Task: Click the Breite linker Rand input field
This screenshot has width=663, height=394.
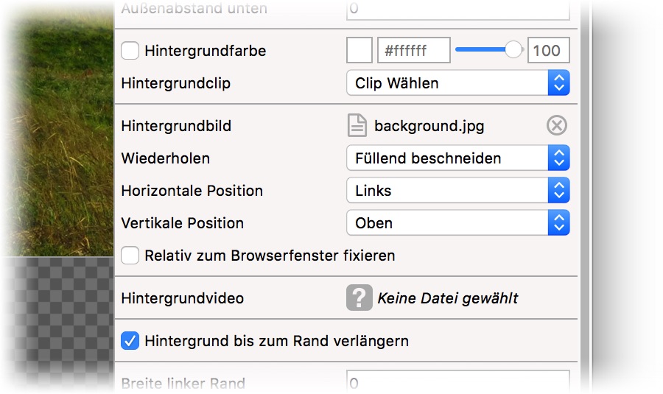Action: point(457,383)
